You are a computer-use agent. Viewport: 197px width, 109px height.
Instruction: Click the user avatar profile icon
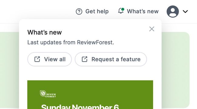pos(173,11)
